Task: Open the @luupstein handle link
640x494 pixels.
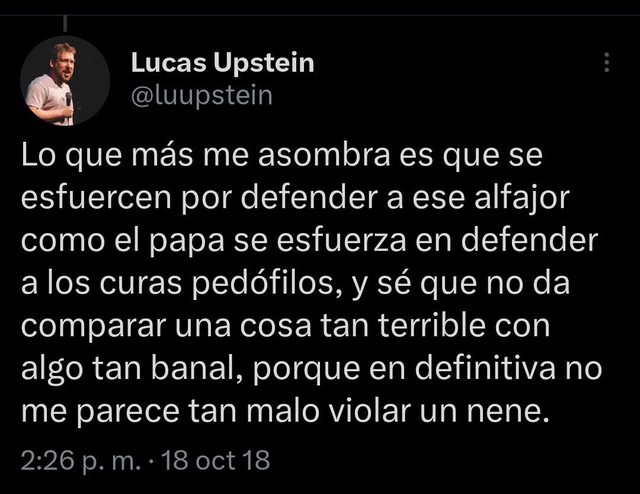Action: coord(201,96)
